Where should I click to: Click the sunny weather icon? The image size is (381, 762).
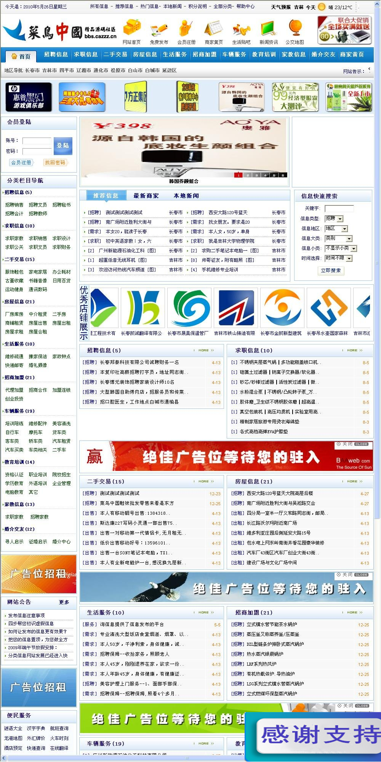pyautogui.click(x=322, y=6)
